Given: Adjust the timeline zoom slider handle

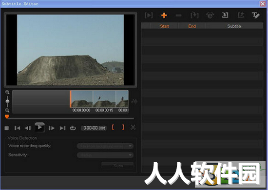Looking at the screenshot, I should coord(7,101).
